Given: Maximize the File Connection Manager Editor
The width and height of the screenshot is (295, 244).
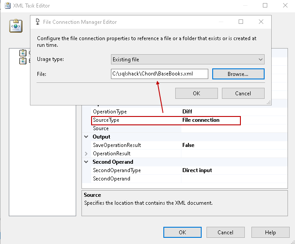Looking at the screenshot, I should point(241,22).
